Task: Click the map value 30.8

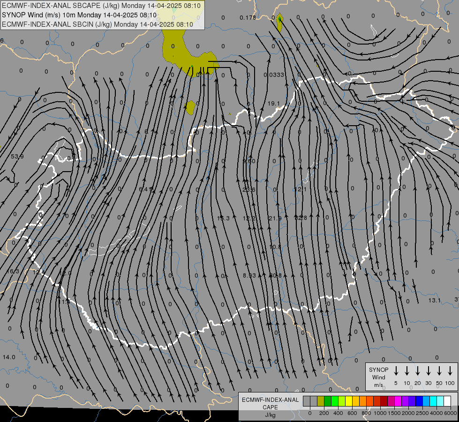Action: tap(275, 275)
